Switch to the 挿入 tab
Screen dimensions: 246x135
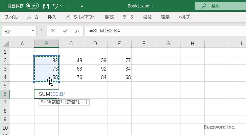tap(52, 17)
